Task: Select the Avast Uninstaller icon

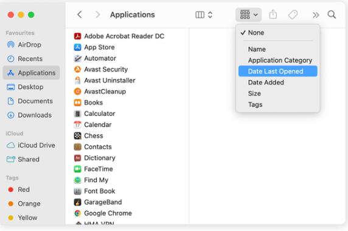Action: click(x=77, y=80)
